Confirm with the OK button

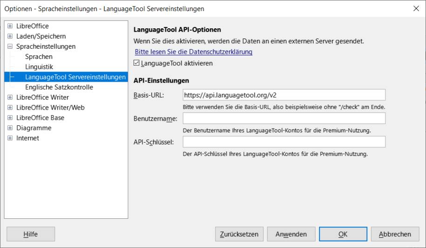(x=343, y=234)
